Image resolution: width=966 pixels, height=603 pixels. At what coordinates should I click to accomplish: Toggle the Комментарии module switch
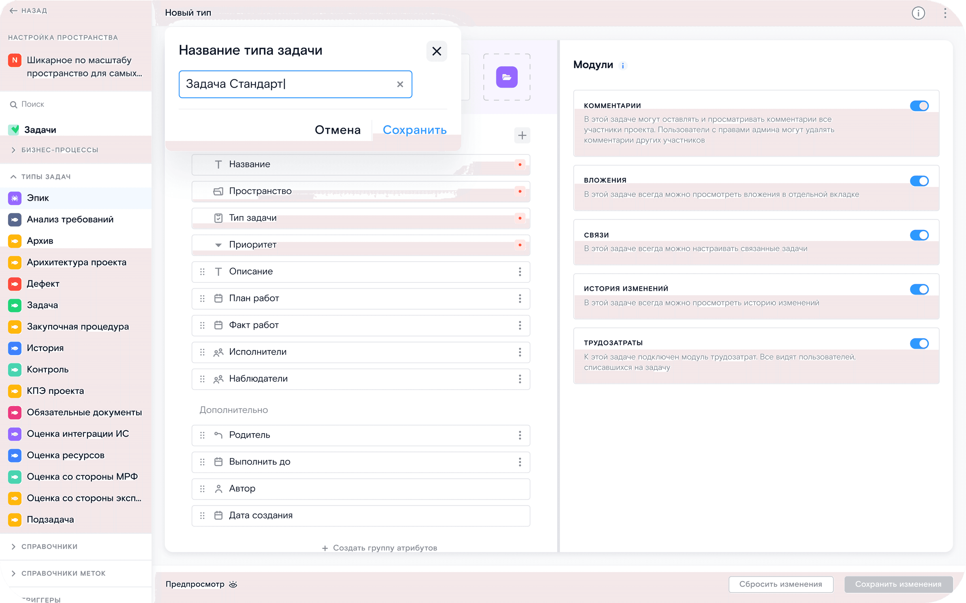point(919,106)
